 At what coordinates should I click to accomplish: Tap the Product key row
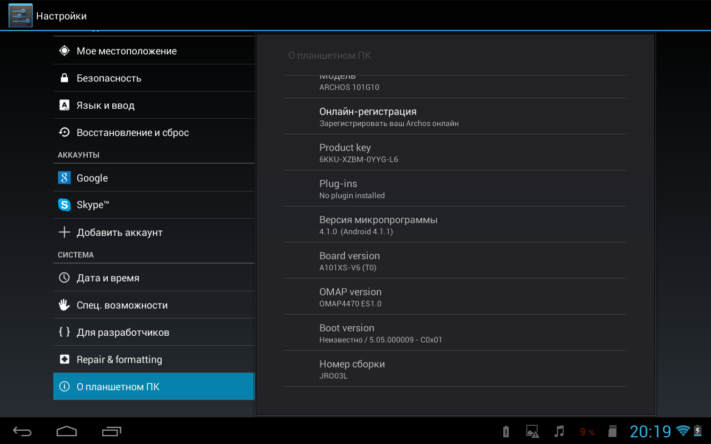click(455, 152)
